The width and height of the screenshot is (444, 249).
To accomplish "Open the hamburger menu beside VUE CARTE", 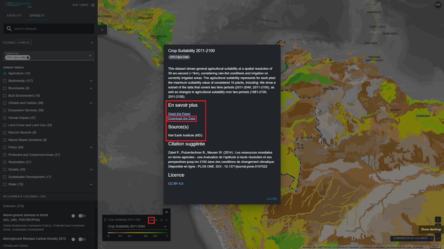I will tap(93, 5).
